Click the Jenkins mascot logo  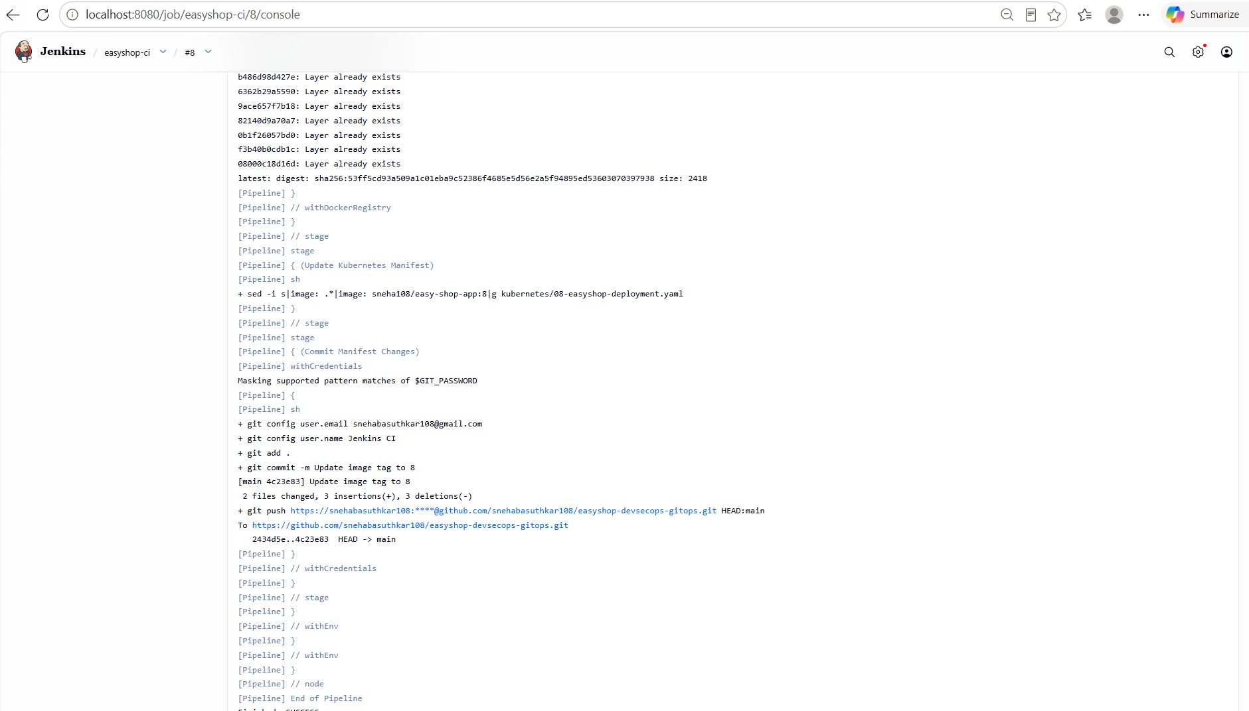tap(24, 52)
